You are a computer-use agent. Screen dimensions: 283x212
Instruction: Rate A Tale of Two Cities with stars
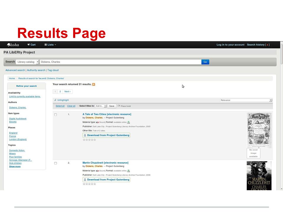pos(89,140)
